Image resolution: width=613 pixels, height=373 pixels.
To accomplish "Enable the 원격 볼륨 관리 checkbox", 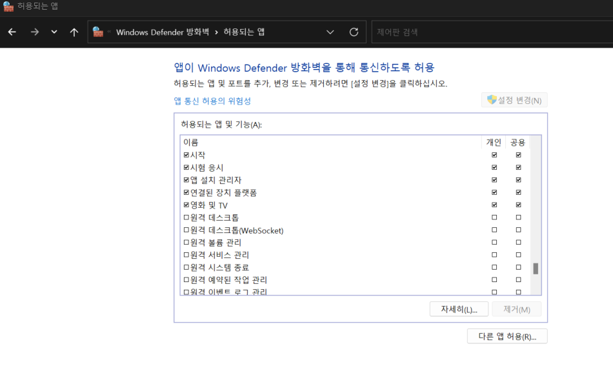I will coord(186,243).
